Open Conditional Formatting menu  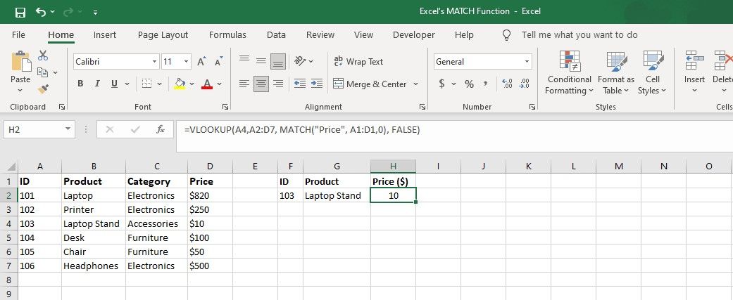[570, 72]
